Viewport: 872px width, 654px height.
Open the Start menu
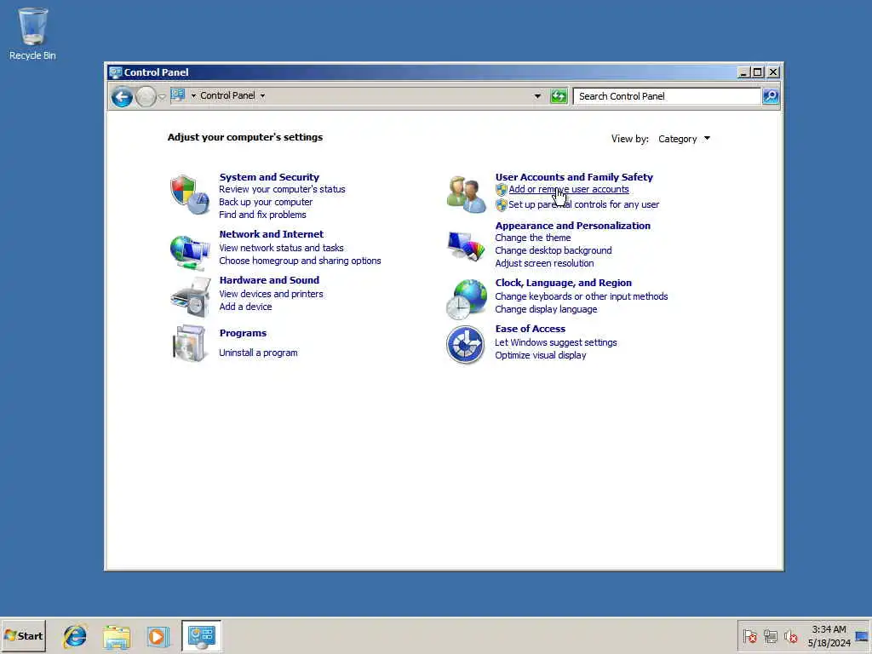click(x=23, y=635)
